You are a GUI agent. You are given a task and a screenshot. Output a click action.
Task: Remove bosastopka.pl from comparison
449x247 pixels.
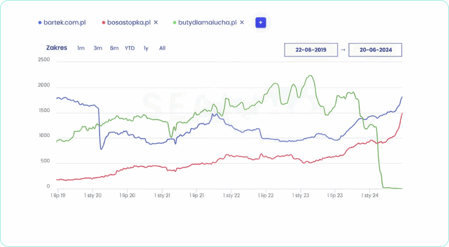click(156, 22)
